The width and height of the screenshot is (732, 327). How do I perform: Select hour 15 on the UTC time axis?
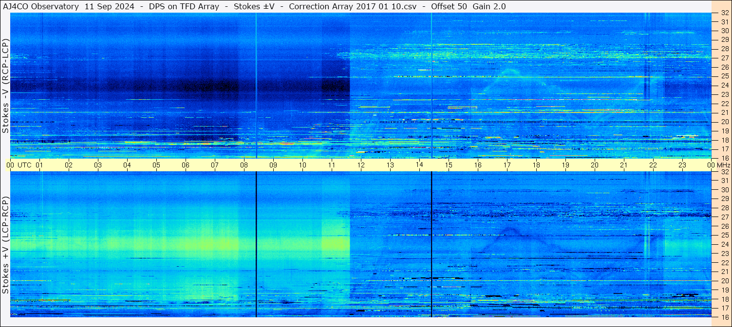tap(449, 165)
